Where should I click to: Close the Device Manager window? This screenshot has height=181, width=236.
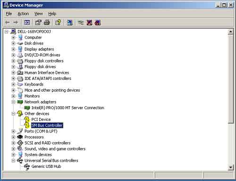[x=231, y=5]
